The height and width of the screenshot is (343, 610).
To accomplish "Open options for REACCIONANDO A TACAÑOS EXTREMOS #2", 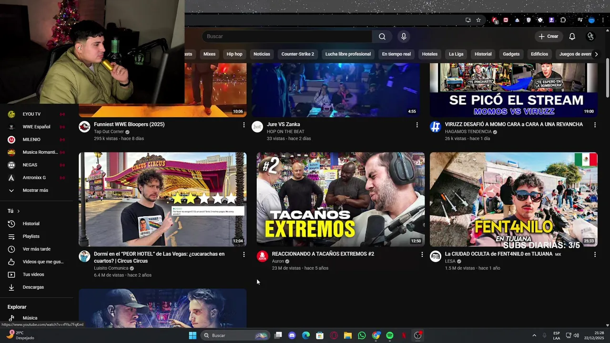I will [422, 254].
